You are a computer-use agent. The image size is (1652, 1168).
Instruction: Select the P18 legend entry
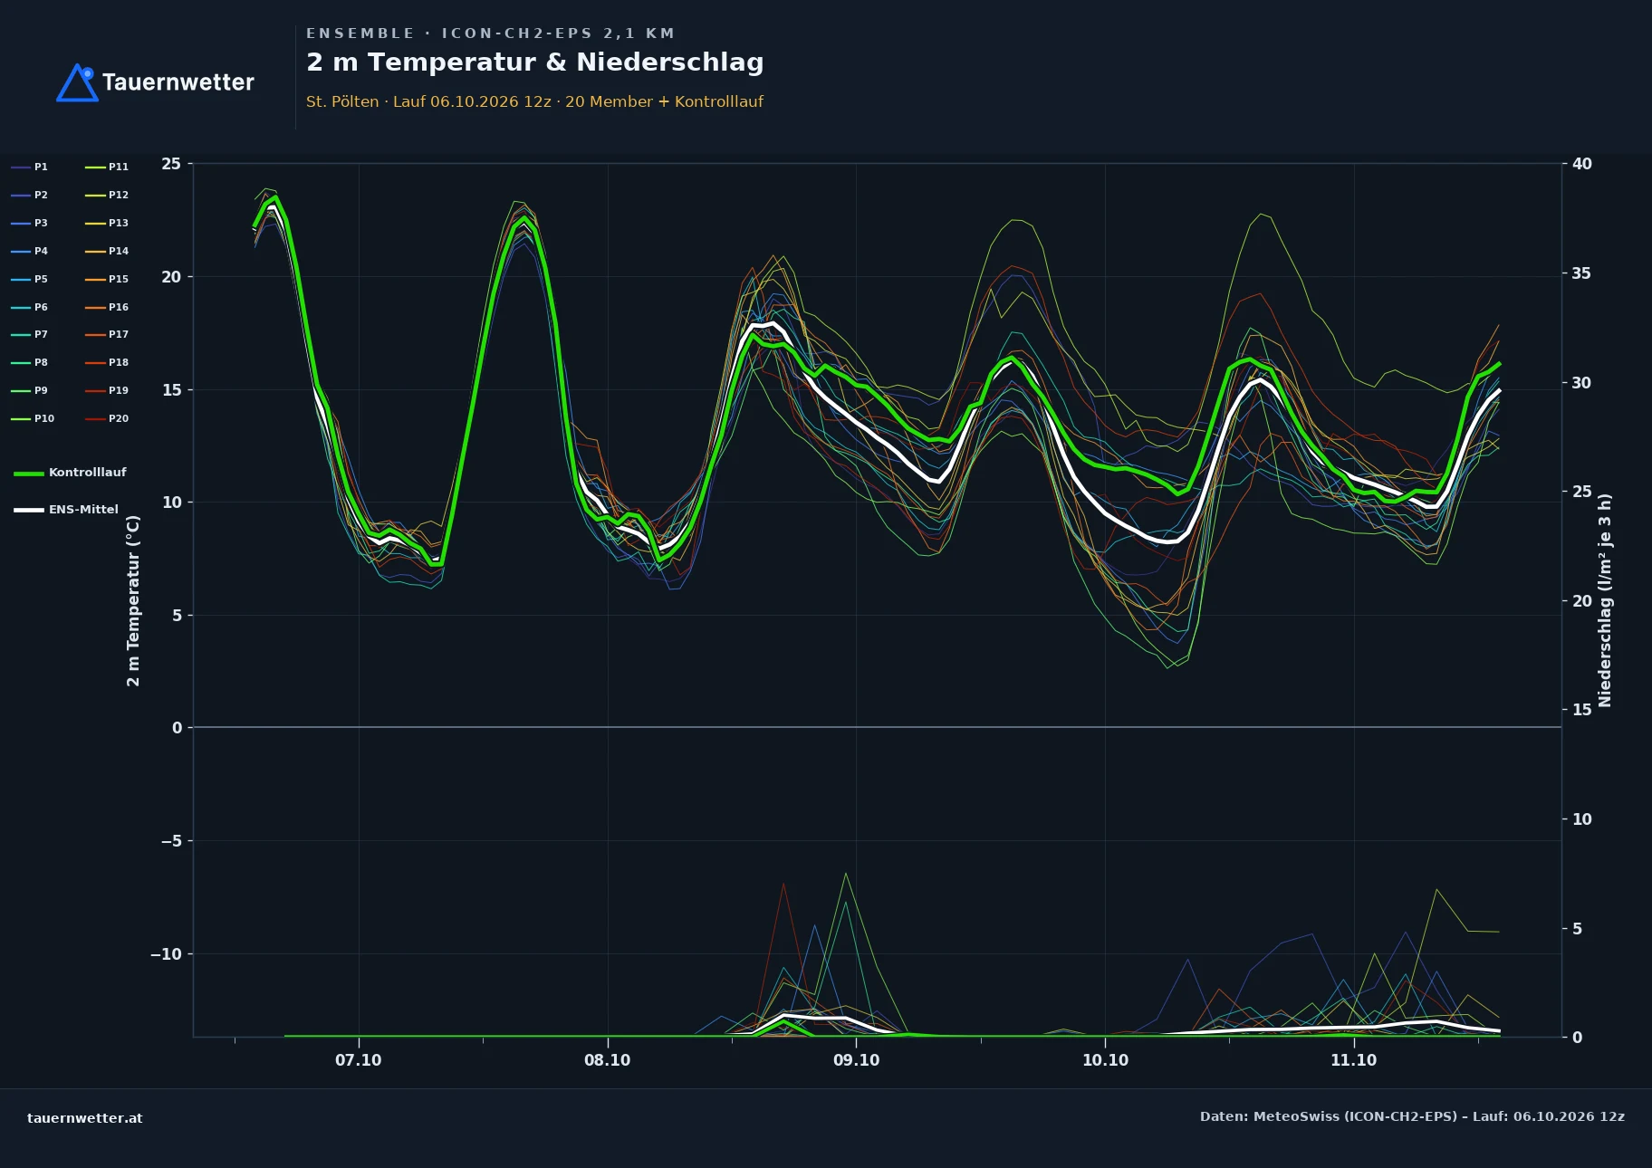click(107, 362)
